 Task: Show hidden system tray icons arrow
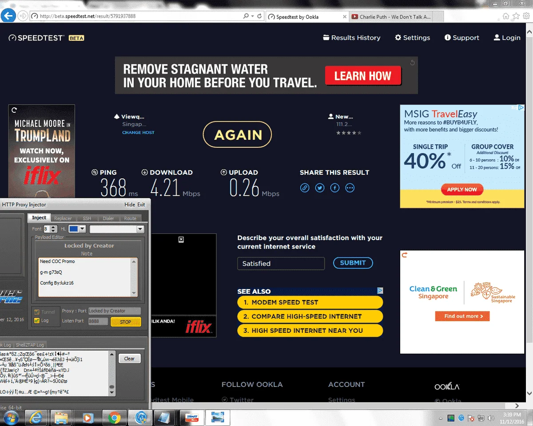click(x=440, y=418)
